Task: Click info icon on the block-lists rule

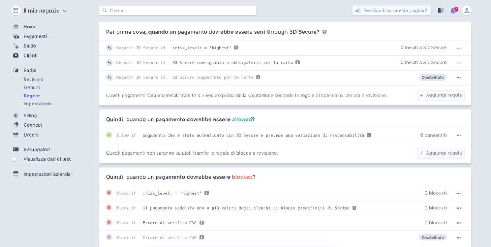Action: 354,208
